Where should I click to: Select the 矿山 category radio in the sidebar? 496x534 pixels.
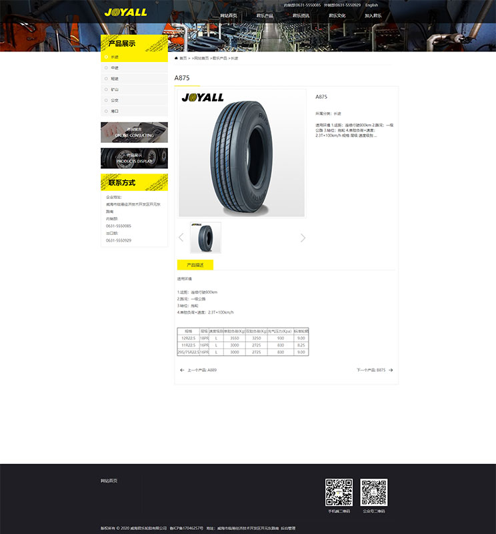click(x=106, y=89)
